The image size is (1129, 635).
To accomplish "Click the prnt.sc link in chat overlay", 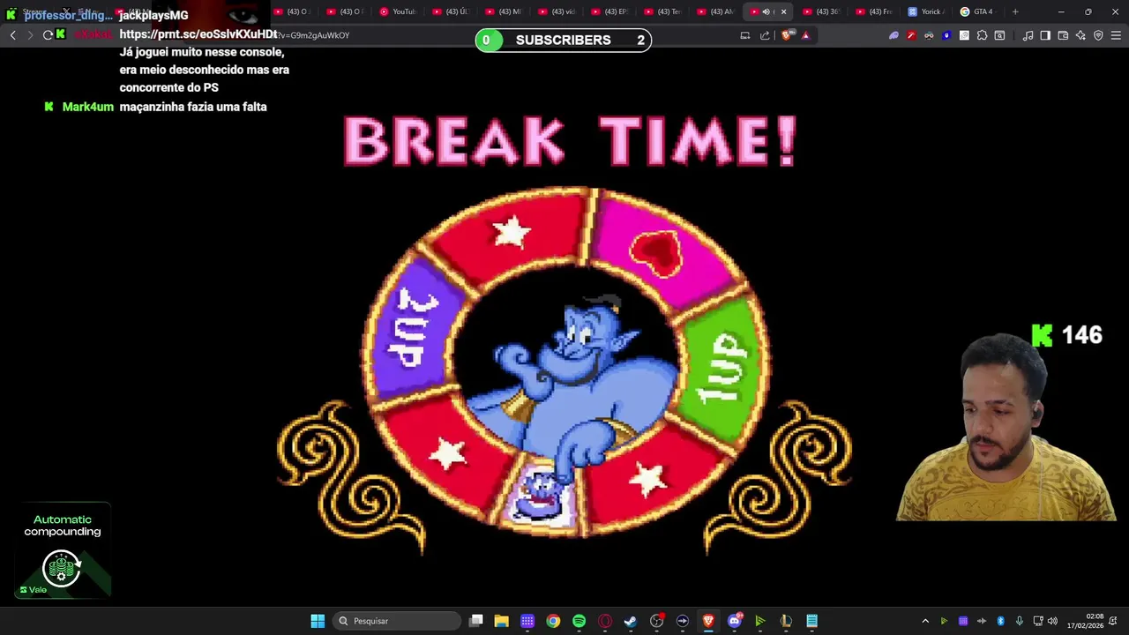I will (x=198, y=34).
